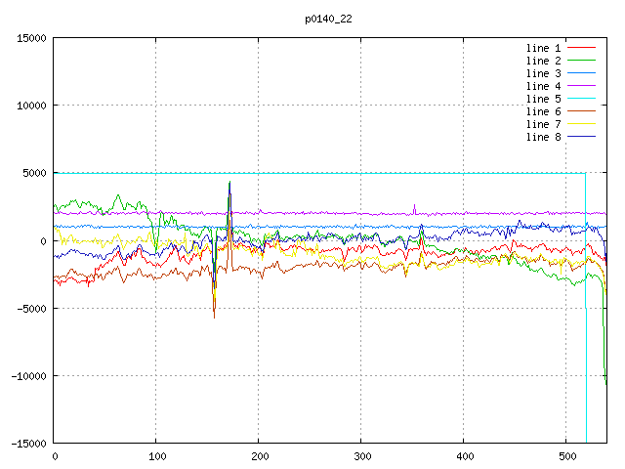Pick the 'line 8' legend label
The width and height of the screenshot is (625, 469).
pyautogui.click(x=544, y=137)
